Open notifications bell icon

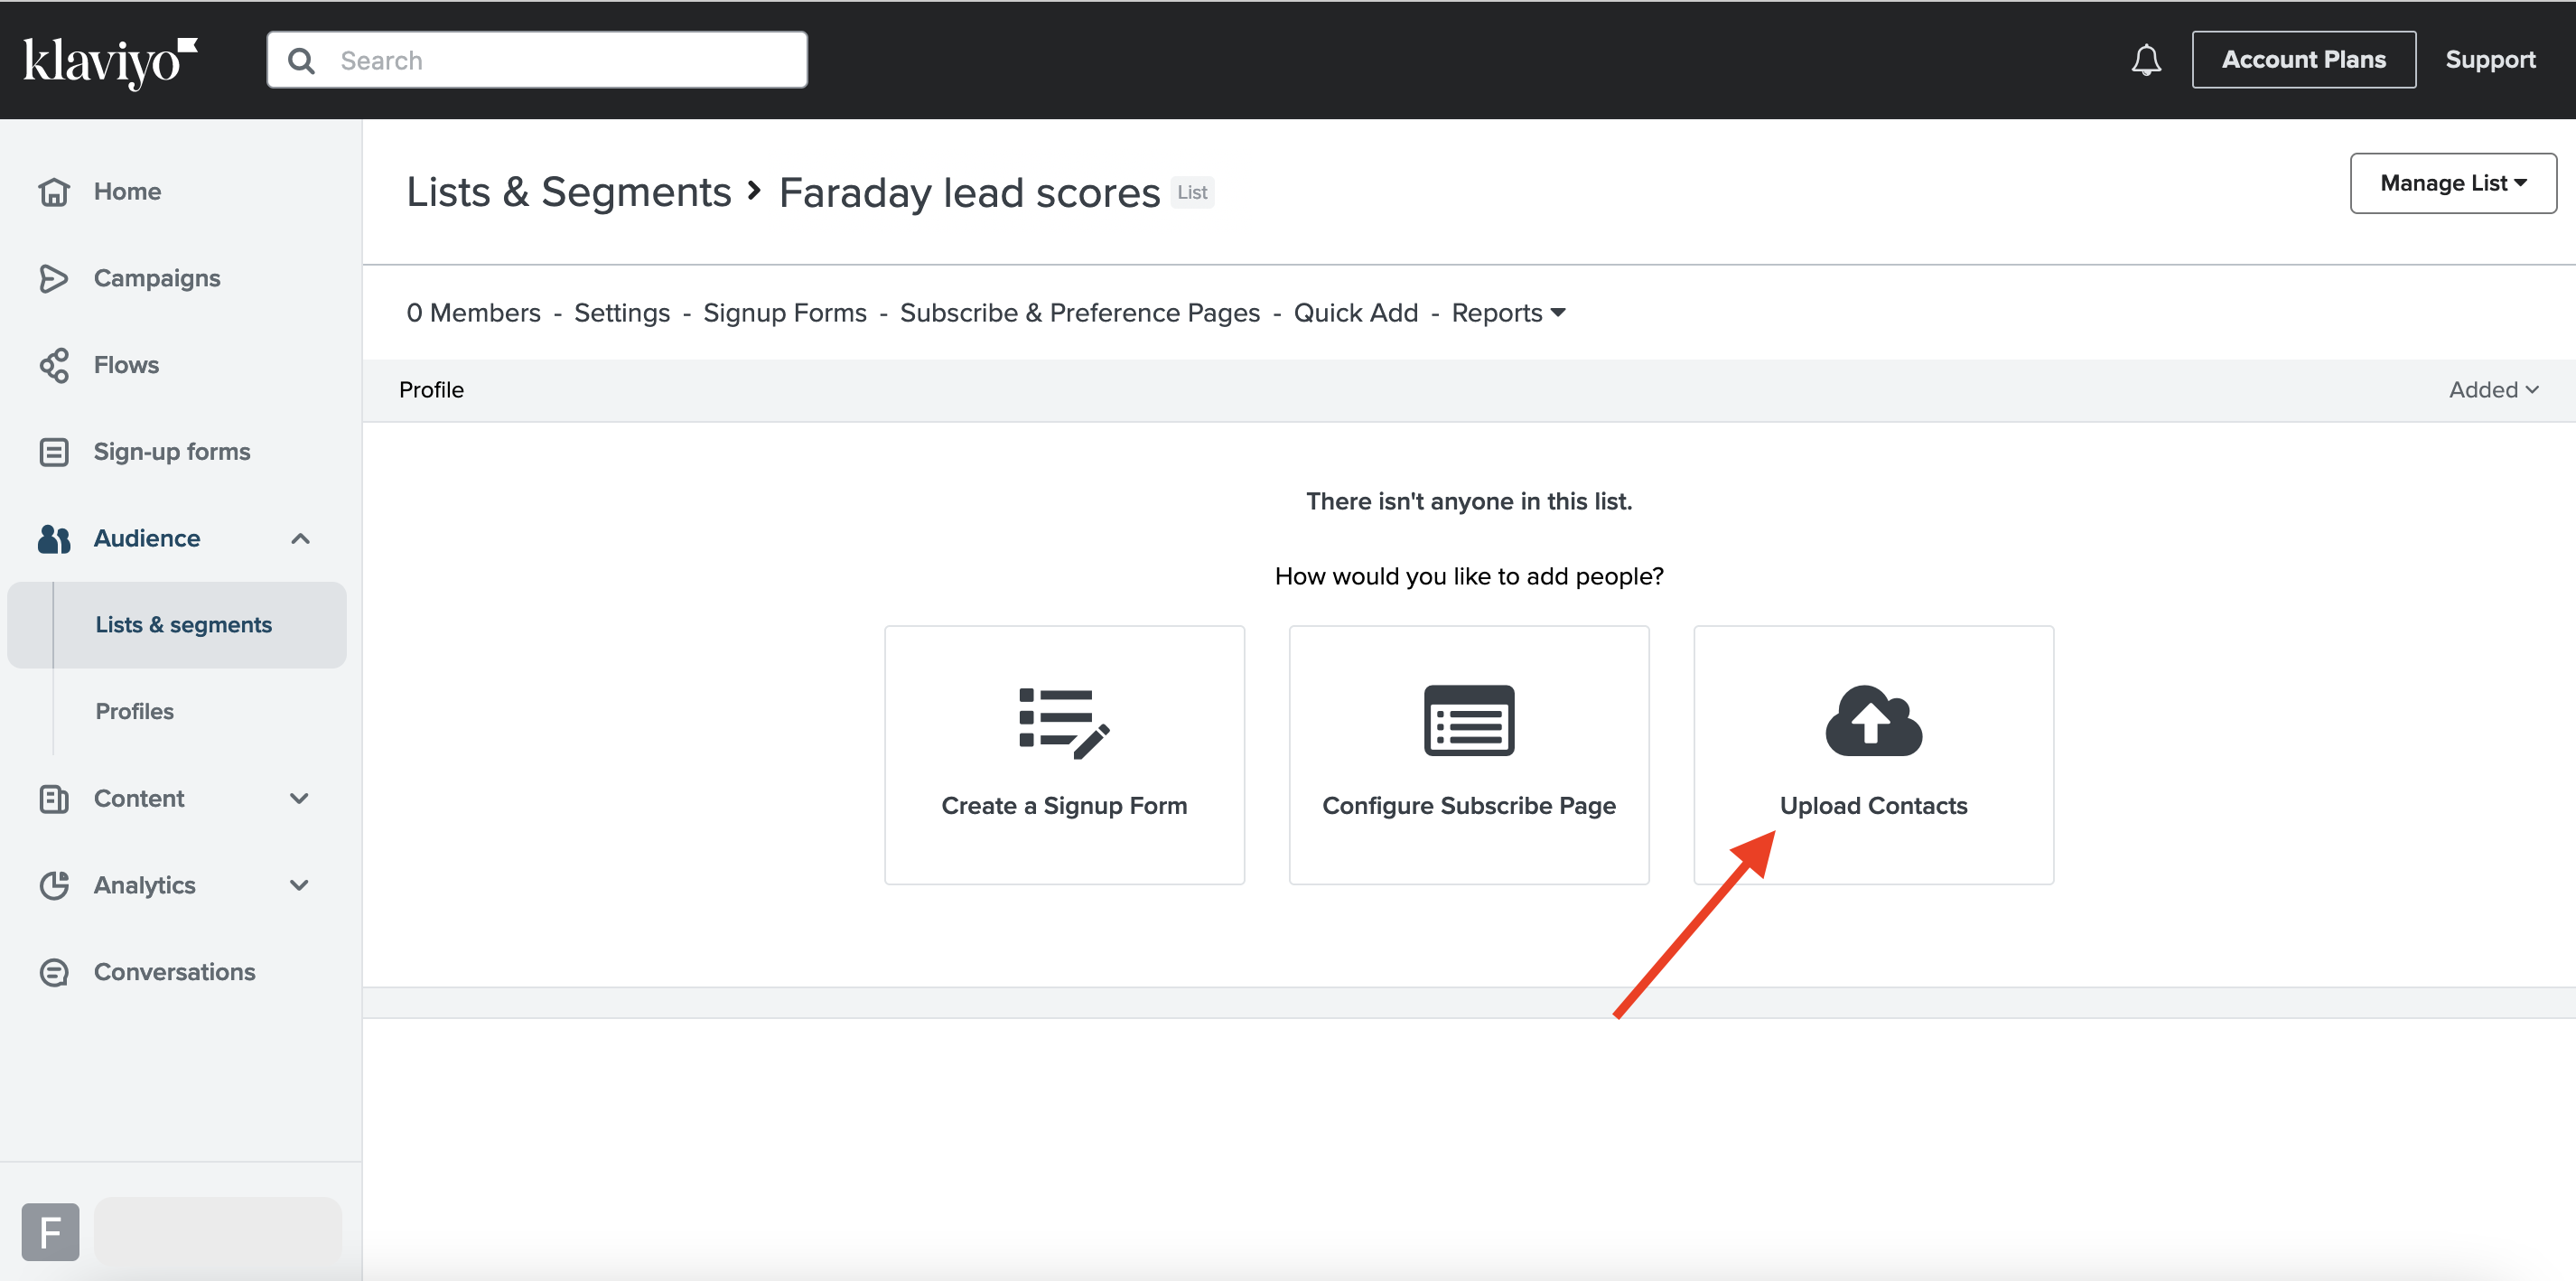click(2145, 60)
